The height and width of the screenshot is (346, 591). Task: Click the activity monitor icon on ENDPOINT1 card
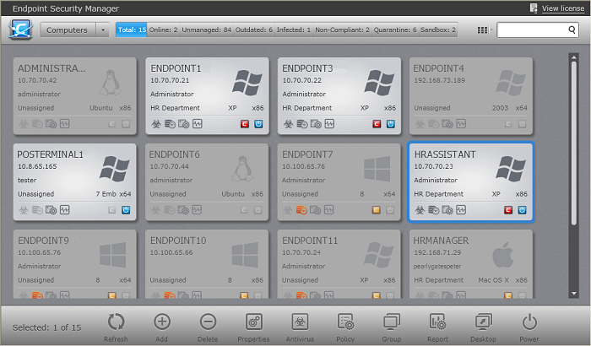198,123
